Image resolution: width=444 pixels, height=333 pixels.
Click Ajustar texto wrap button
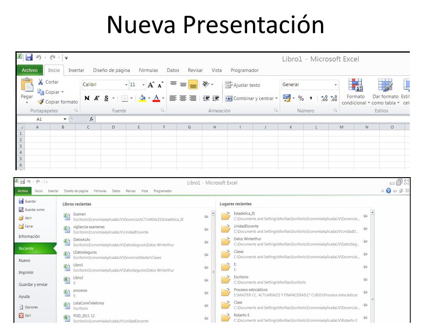[242, 85]
